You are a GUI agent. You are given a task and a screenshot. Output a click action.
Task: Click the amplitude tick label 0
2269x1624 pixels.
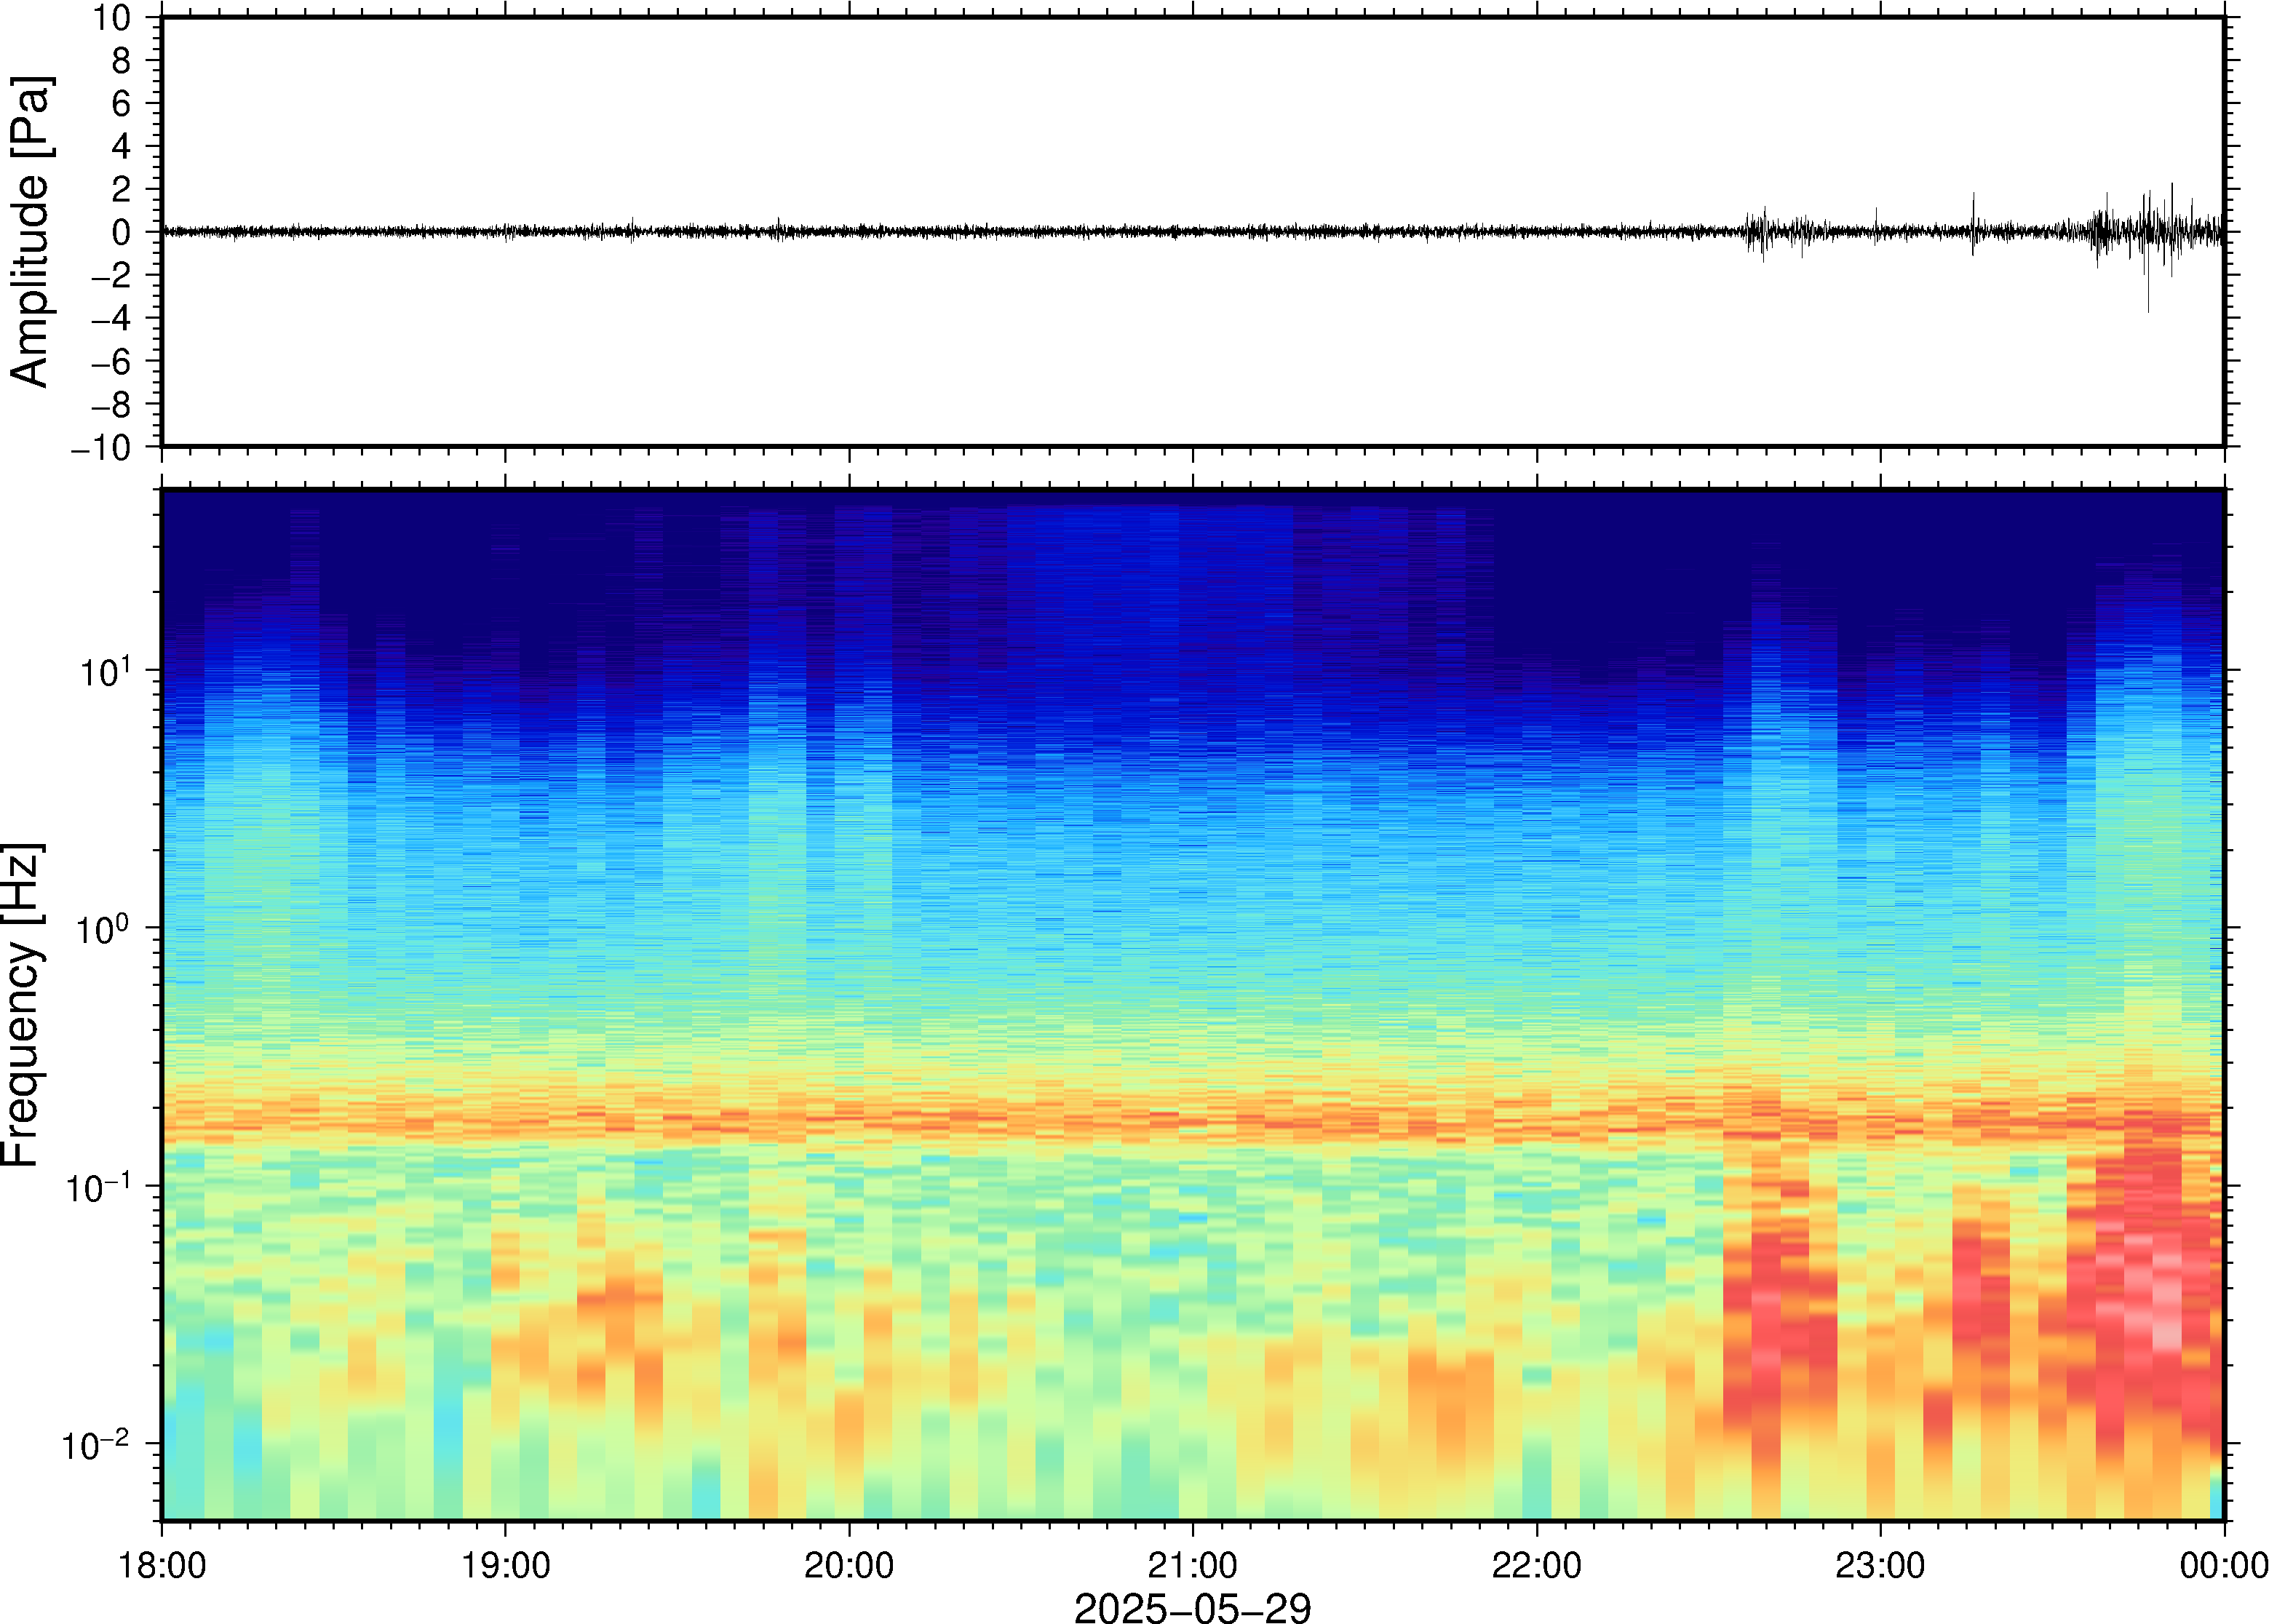click(x=122, y=232)
